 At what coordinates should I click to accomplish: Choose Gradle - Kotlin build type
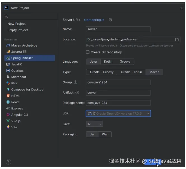[x=131, y=72]
